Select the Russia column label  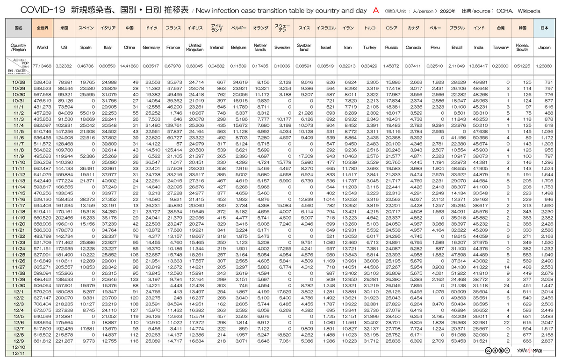click(391, 47)
